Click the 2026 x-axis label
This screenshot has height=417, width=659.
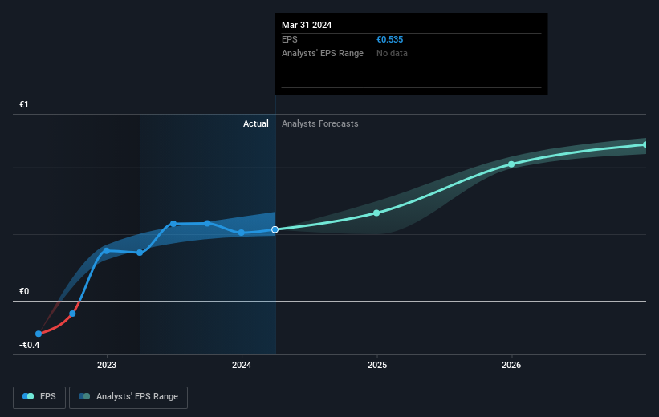pyautogui.click(x=511, y=365)
